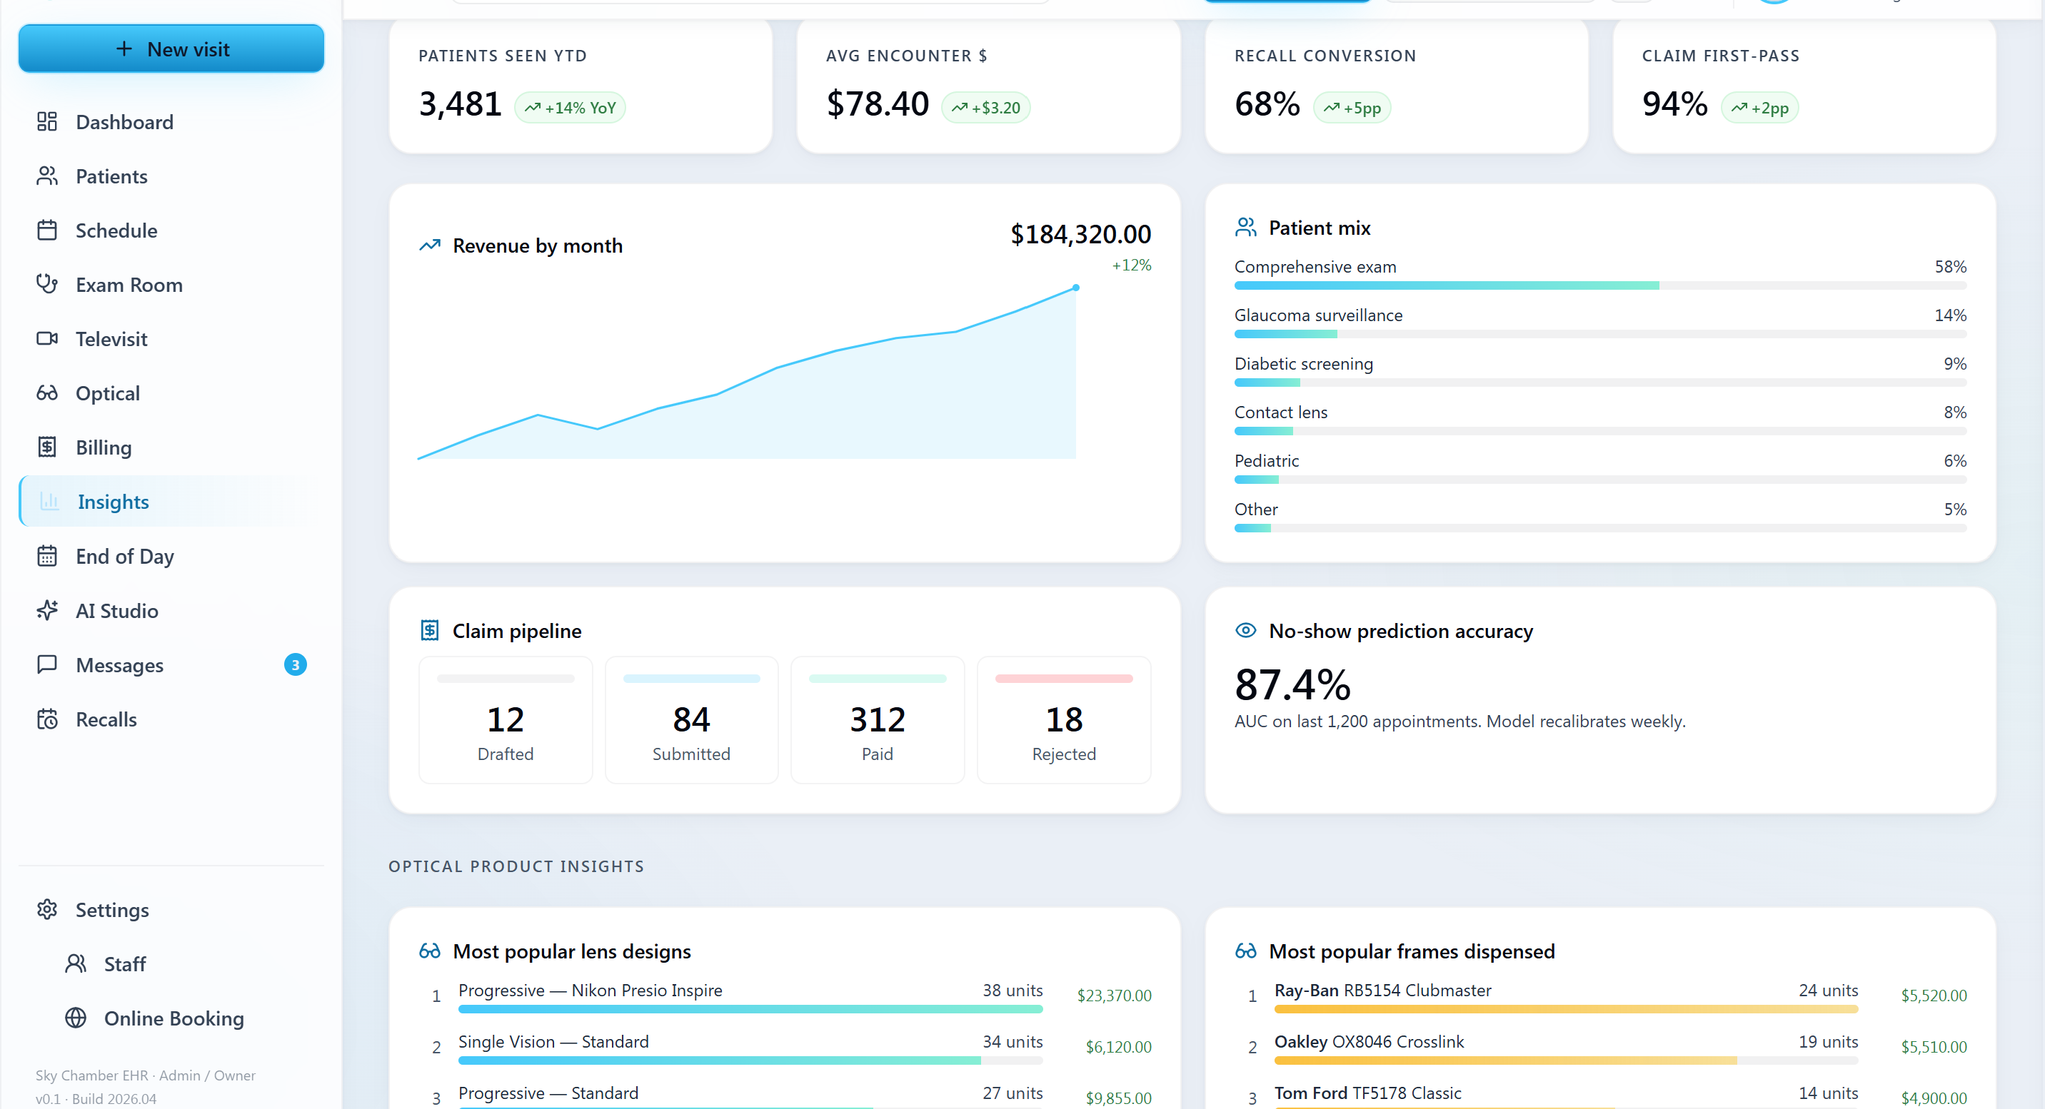
Task: Click the Paid claims card showing 312
Action: pyautogui.click(x=878, y=719)
